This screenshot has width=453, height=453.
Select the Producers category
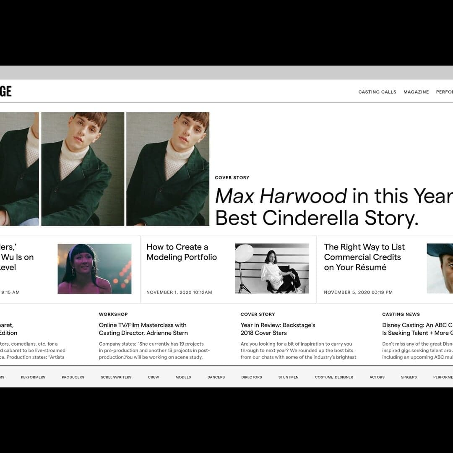(73, 377)
